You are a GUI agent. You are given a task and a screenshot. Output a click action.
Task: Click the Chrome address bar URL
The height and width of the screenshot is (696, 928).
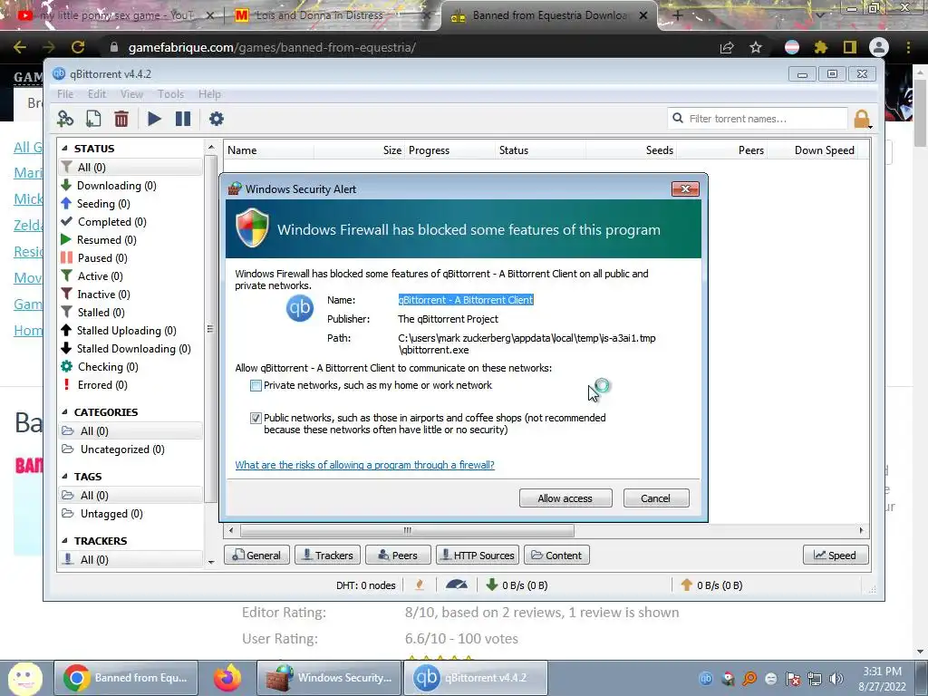[272, 47]
